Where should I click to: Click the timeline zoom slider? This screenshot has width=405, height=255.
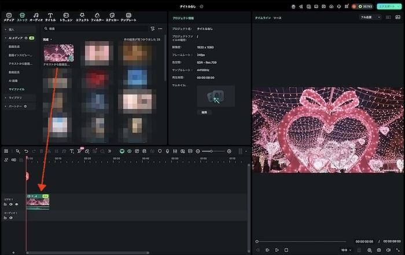(x=214, y=151)
